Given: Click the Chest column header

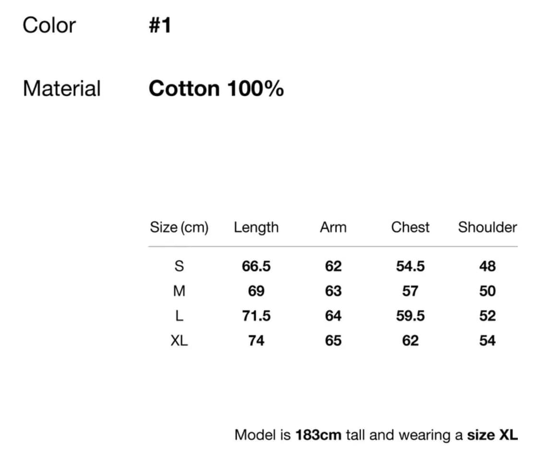Looking at the screenshot, I should point(410,227).
